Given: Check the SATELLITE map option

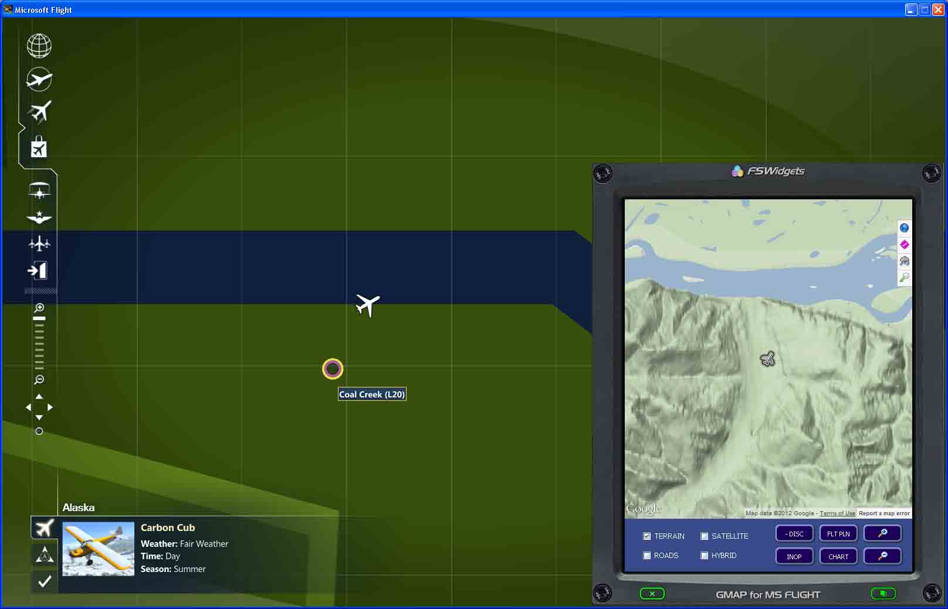Looking at the screenshot, I should point(704,536).
